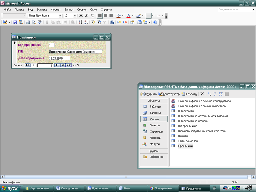
Task: Delete selected object in database window
Action: pos(202,94)
